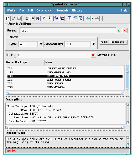This screenshot has height=168, width=135.
Task: Click symbol list scrollbar up arrow
Action: point(127,66)
